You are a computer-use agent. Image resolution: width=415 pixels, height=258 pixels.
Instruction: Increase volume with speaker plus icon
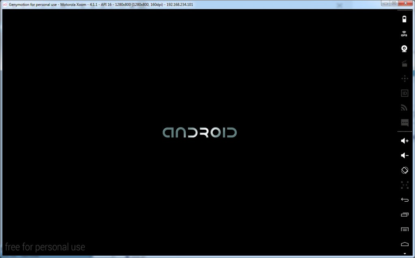coord(404,141)
